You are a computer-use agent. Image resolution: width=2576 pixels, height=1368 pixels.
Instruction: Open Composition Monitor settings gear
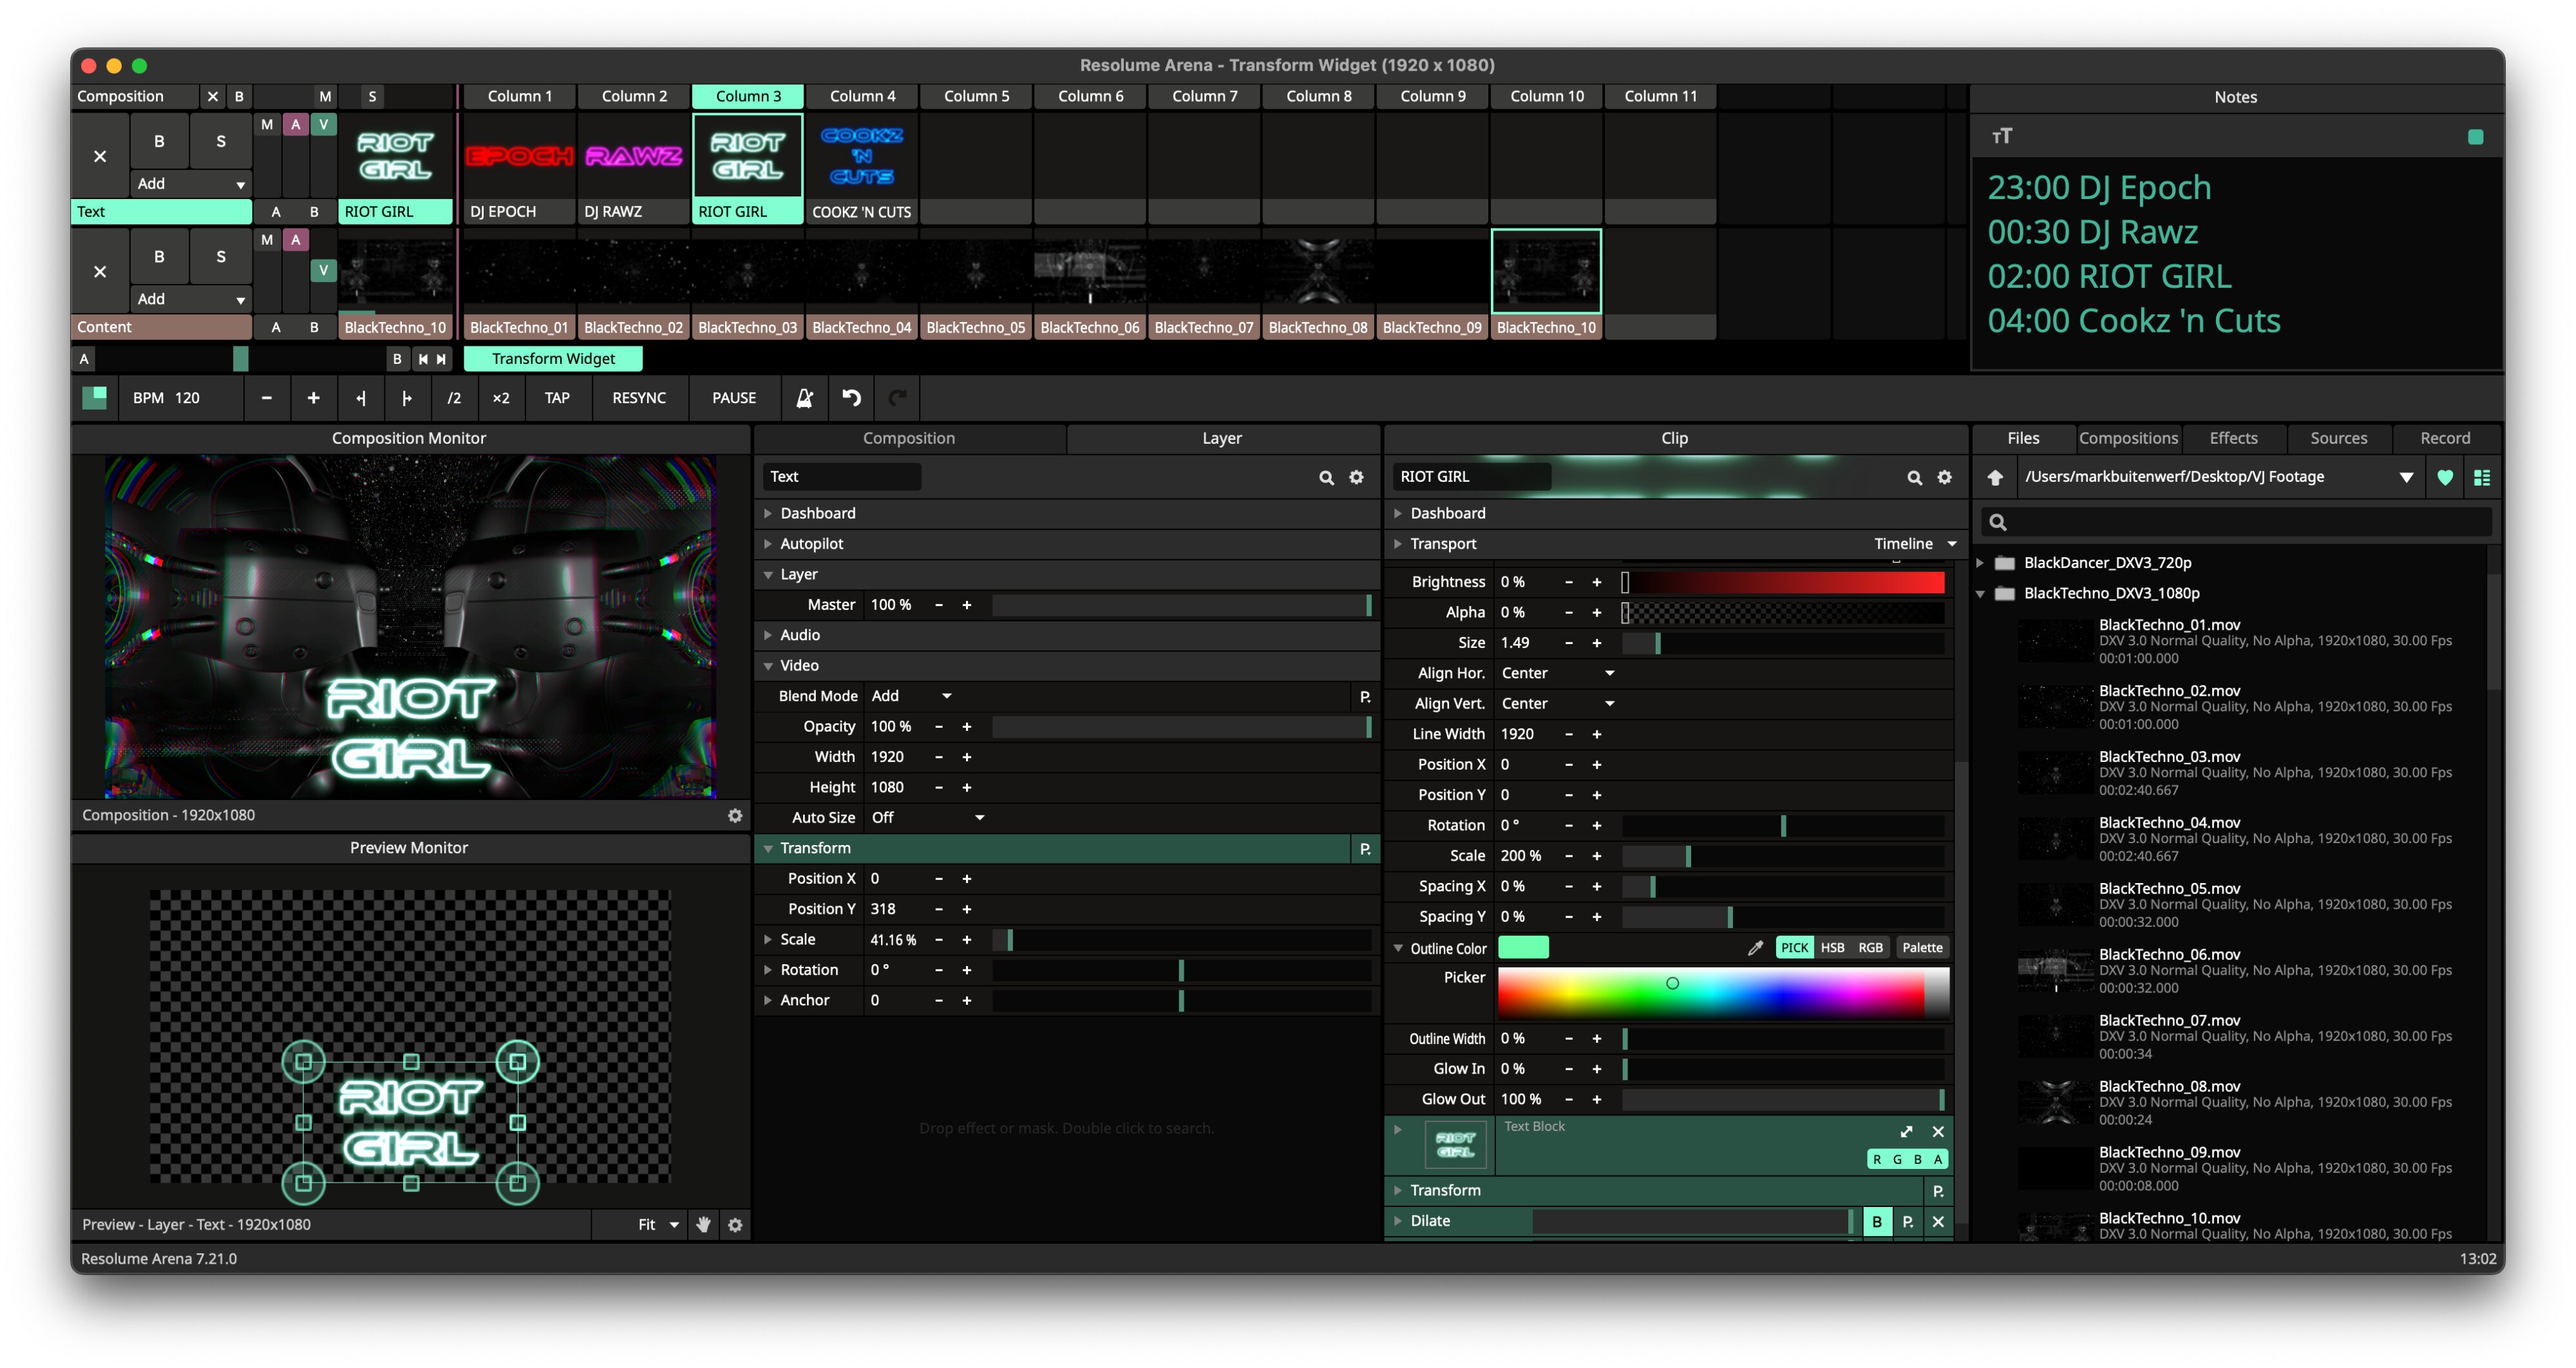pos(735,815)
